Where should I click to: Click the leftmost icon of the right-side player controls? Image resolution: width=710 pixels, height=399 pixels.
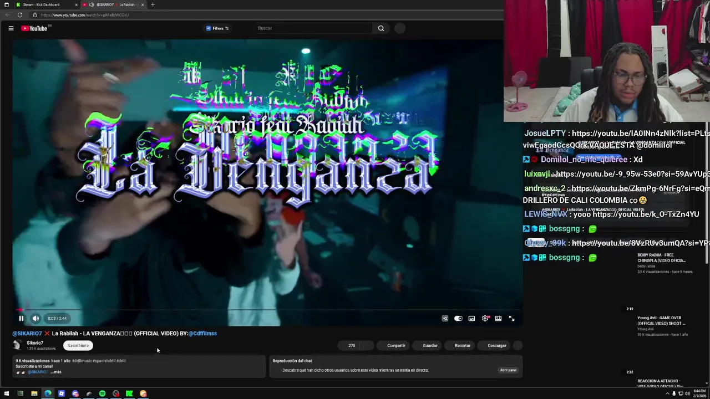tap(445, 319)
